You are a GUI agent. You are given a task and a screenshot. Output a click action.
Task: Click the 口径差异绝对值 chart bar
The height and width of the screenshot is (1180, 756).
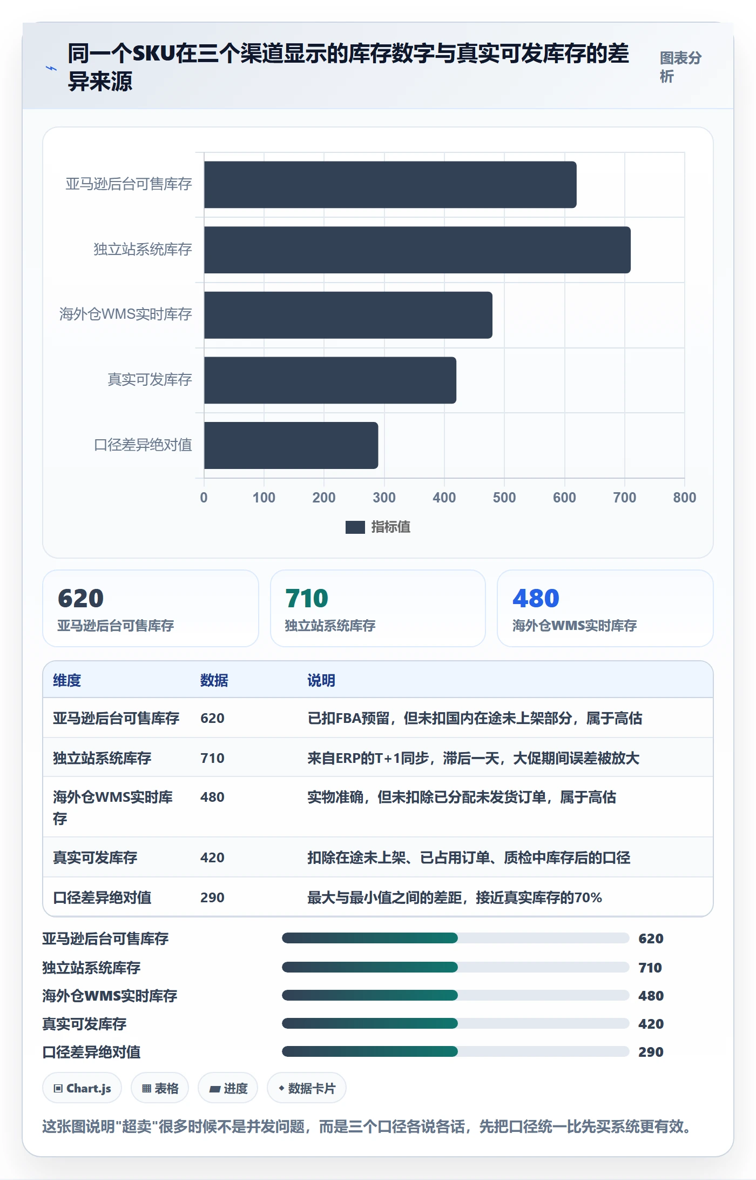click(291, 445)
